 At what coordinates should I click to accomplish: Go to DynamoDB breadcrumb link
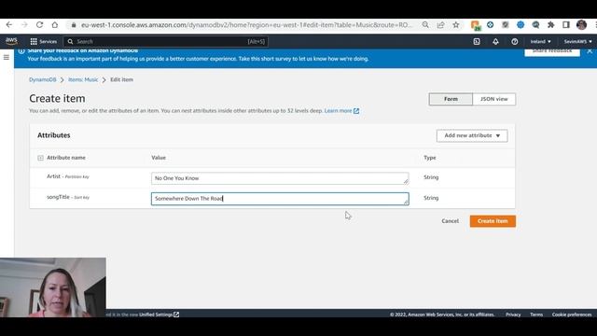[43, 79]
